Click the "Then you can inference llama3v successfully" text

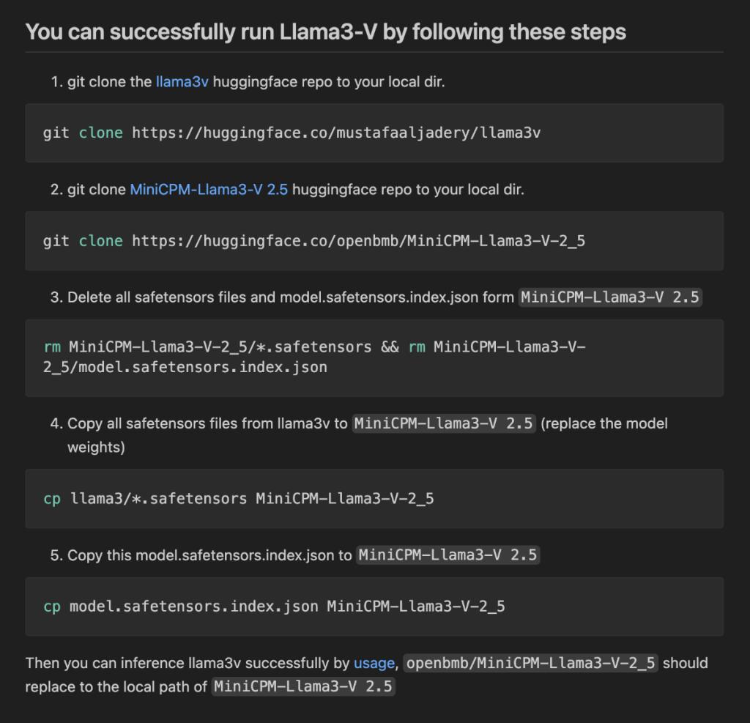tap(187, 663)
